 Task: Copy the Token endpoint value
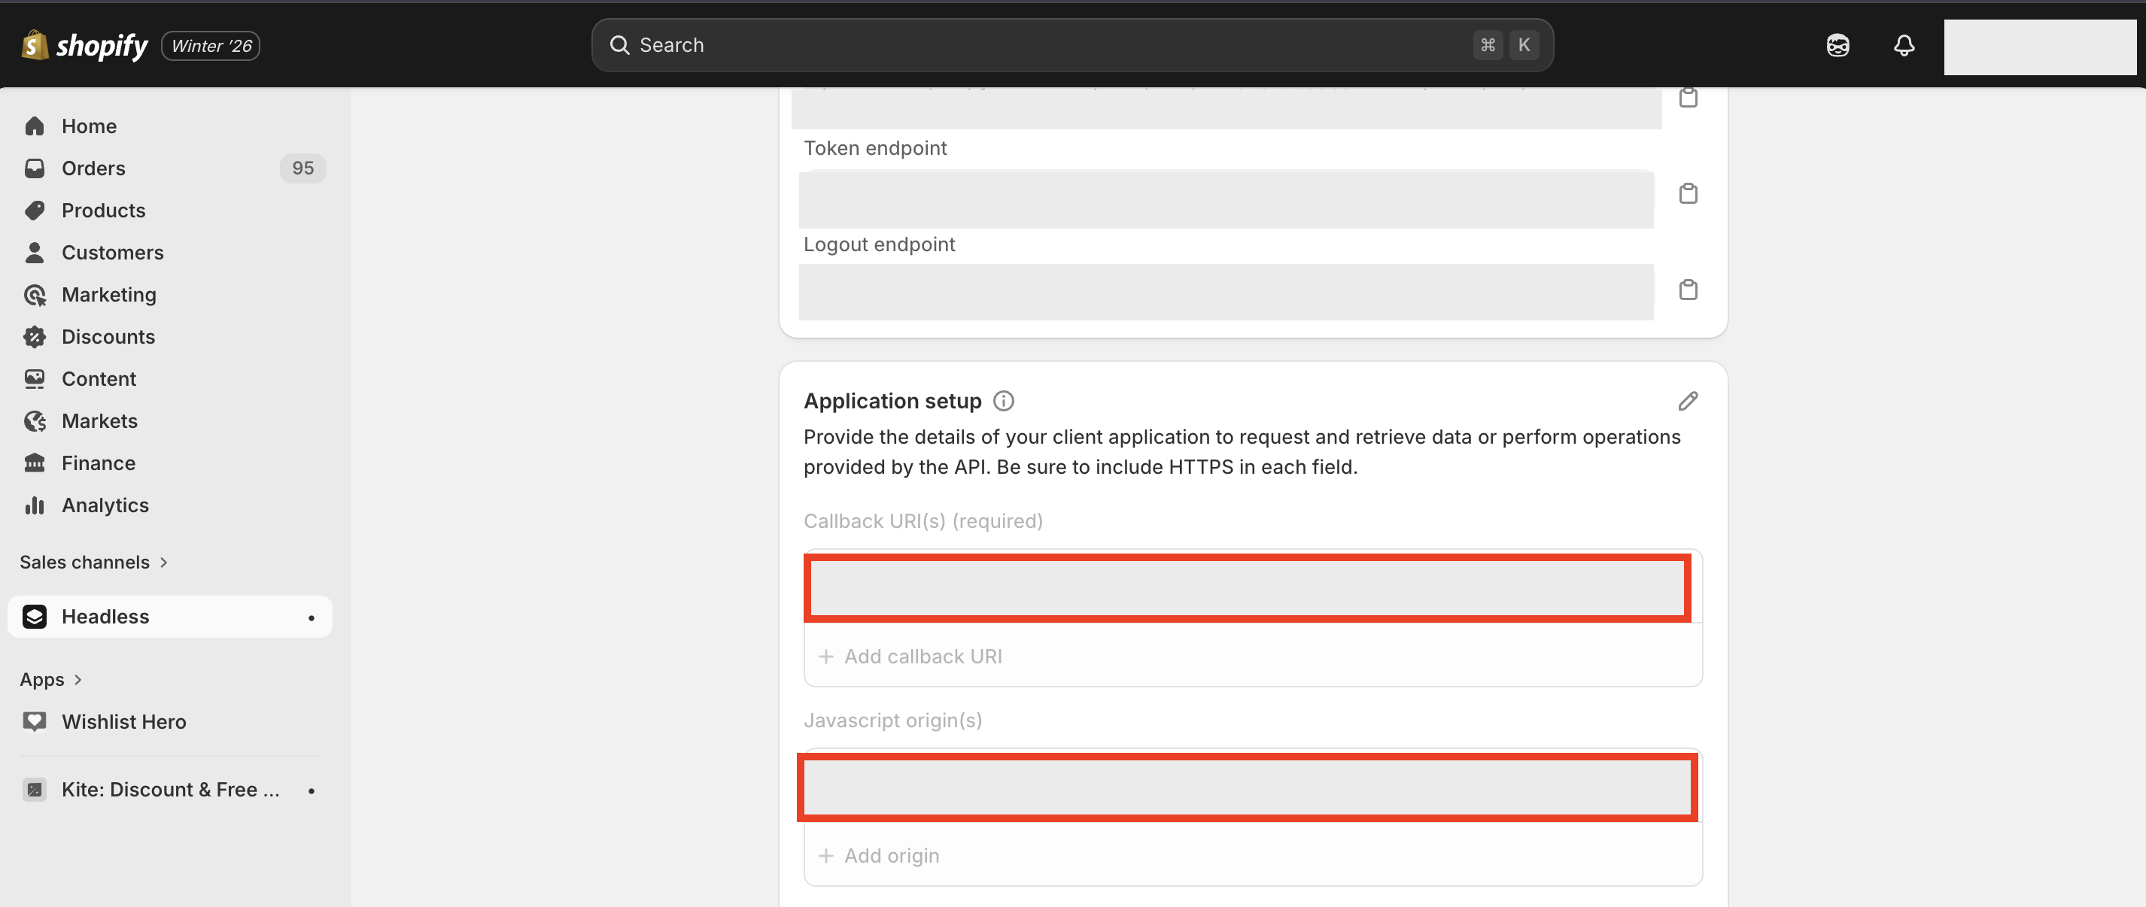click(1688, 194)
